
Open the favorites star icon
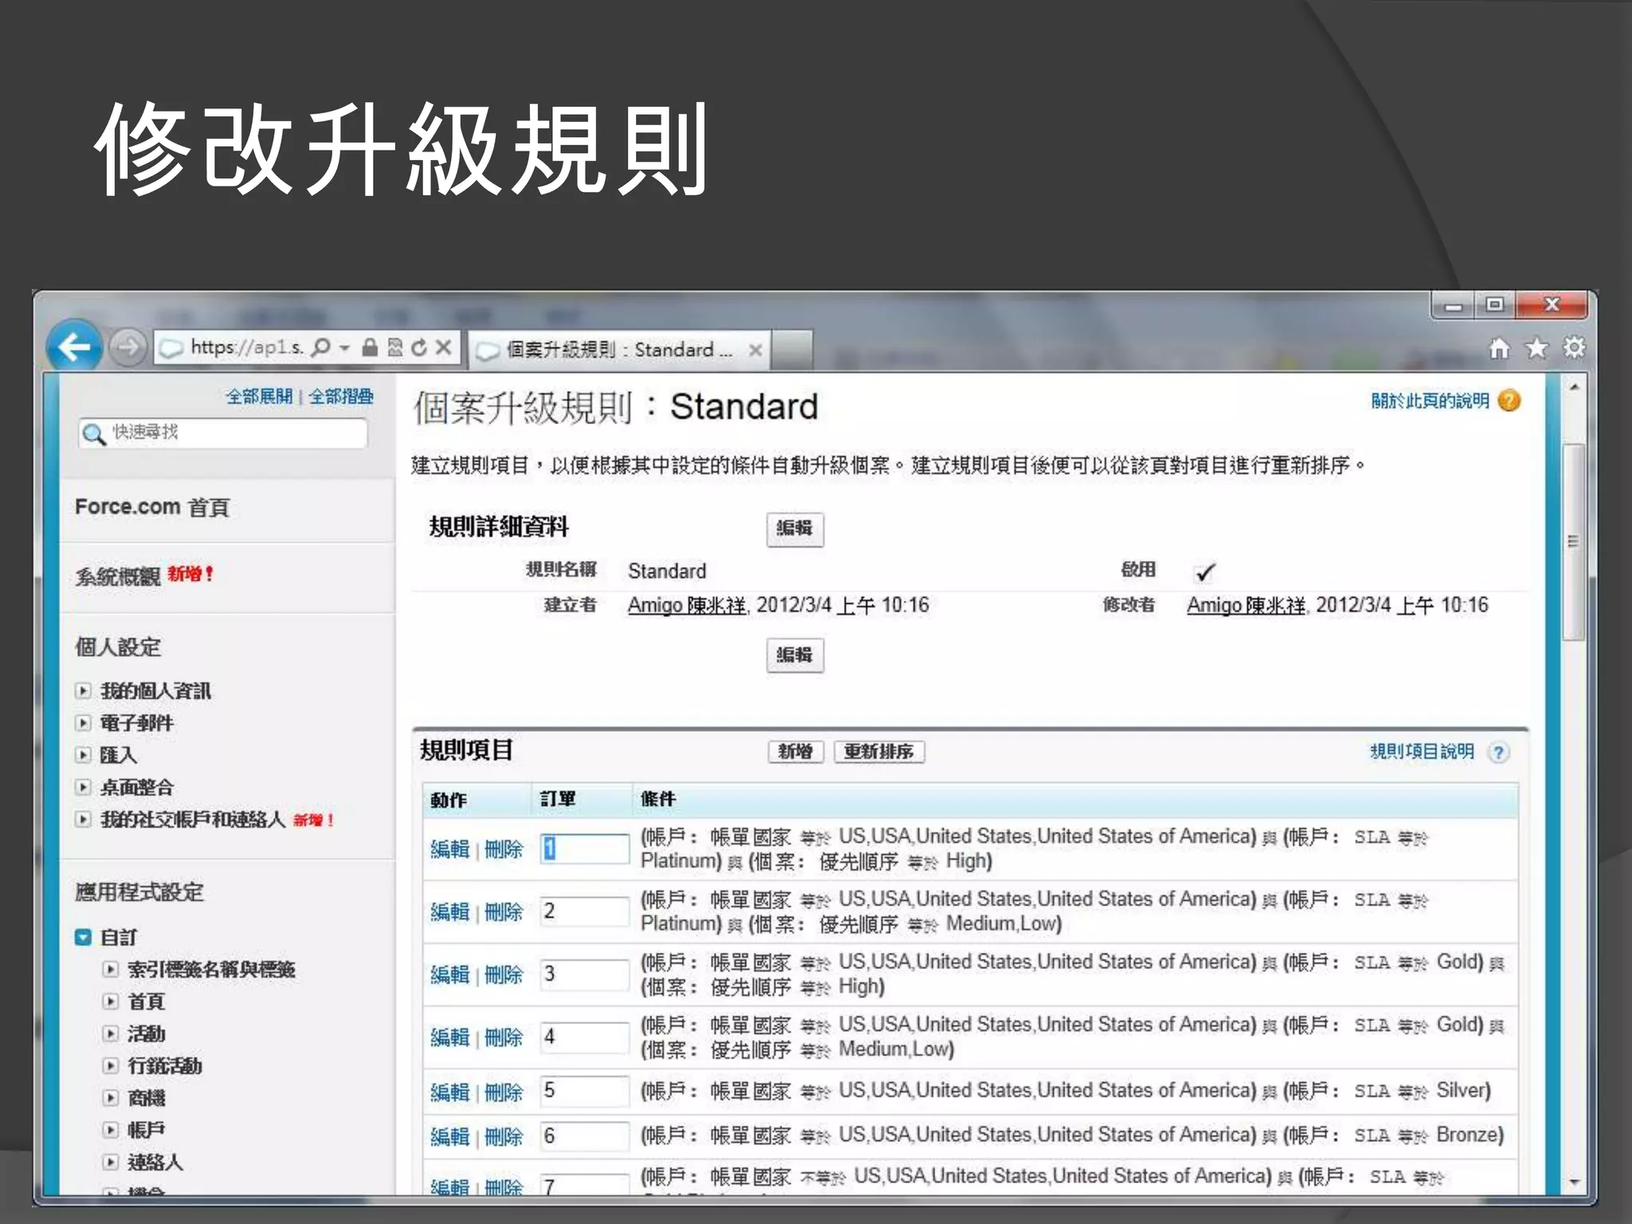point(1536,348)
